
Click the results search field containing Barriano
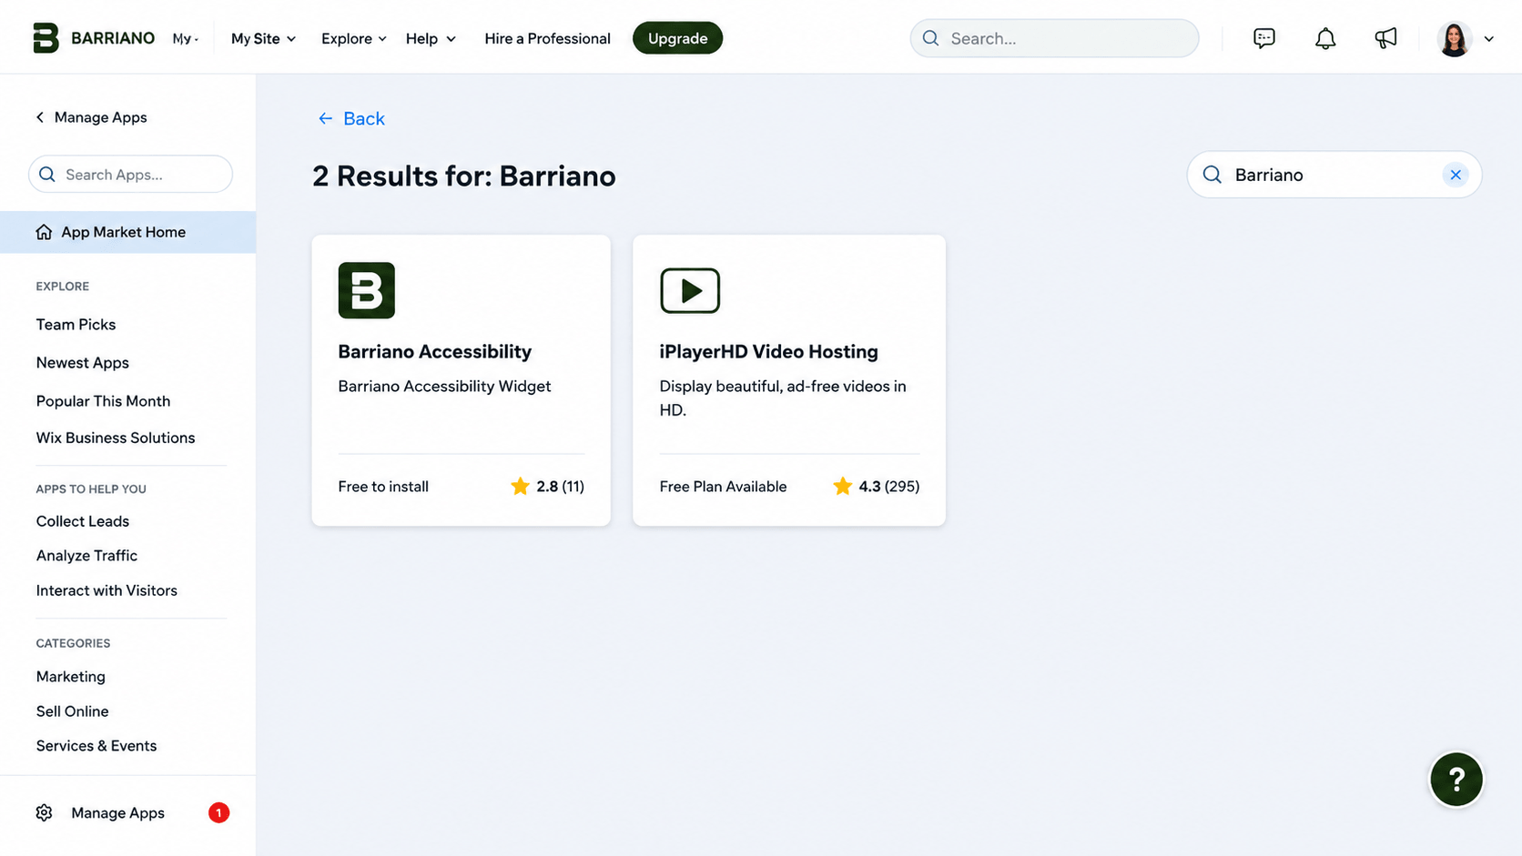click(x=1334, y=175)
